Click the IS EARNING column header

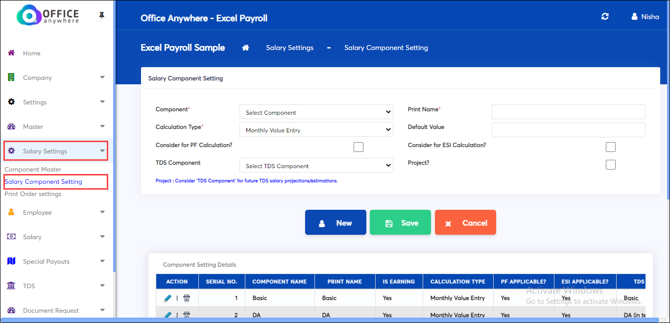tap(399, 281)
